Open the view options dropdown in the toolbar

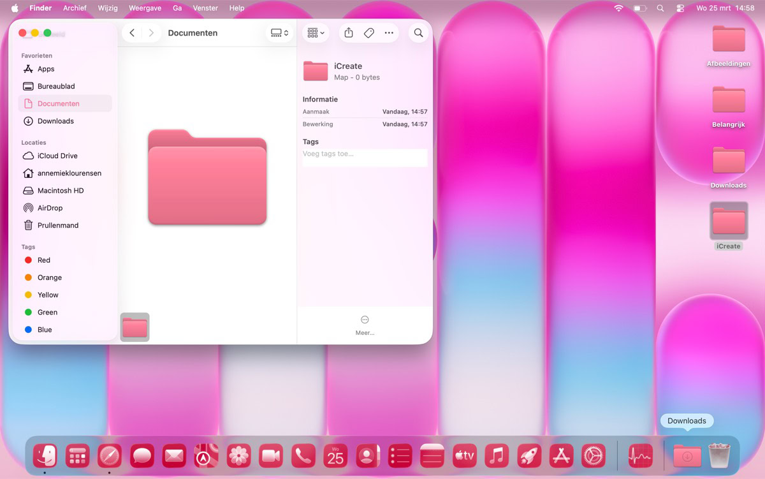tap(315, 33)
